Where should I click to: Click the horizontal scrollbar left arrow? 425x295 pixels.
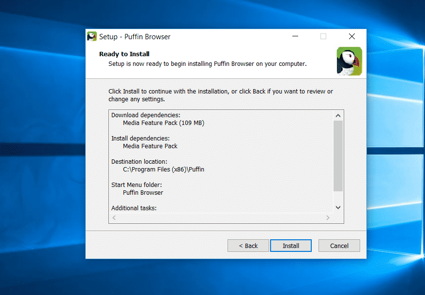[x=114, y=218]
